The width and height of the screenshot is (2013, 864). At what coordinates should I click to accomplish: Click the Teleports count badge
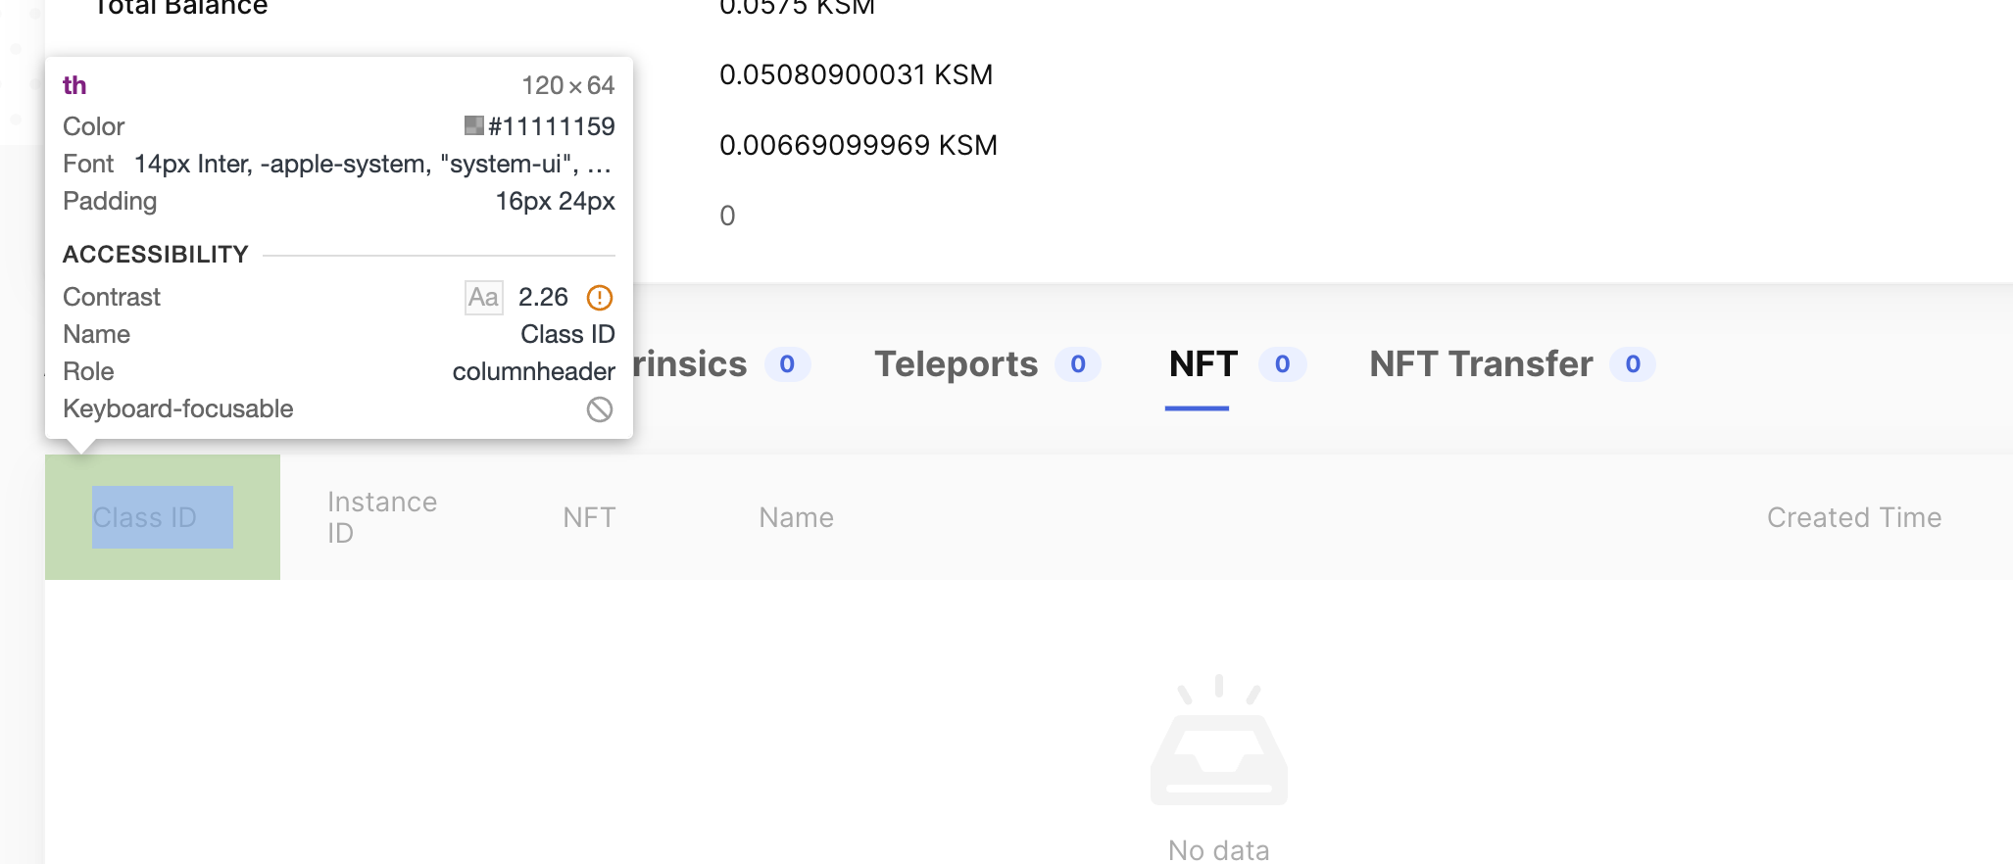1078,364
